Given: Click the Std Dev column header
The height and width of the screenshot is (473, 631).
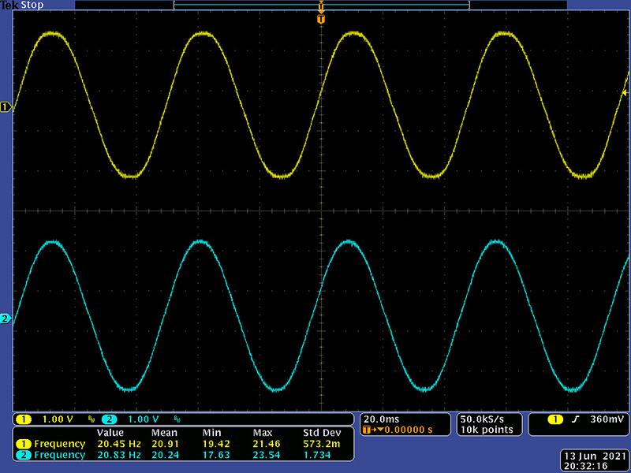Looking at the screenshot, I should pos(322,433).
